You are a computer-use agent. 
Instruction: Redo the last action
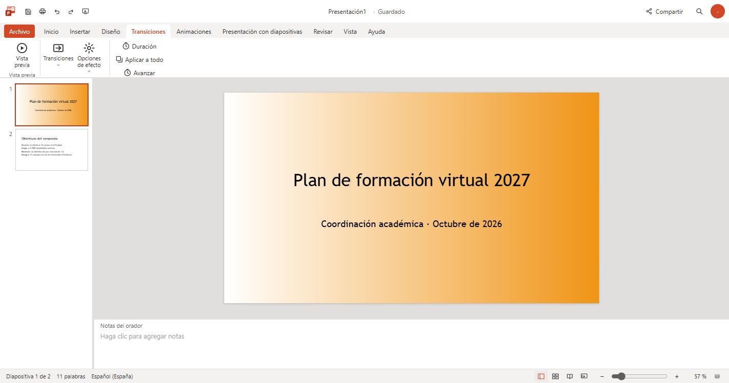[x=71, y=11]
